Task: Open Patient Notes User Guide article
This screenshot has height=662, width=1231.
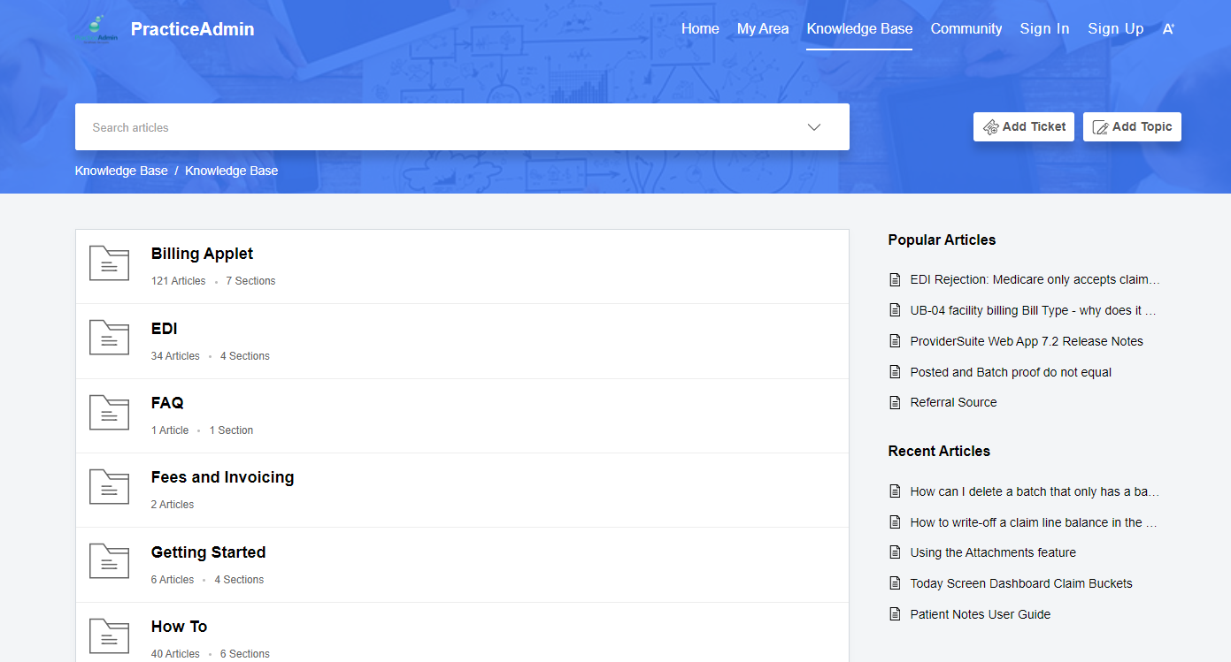Action: (981, 614)
